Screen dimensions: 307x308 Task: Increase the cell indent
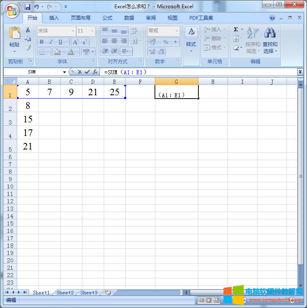pyautogui.click(x=114, y=51)
